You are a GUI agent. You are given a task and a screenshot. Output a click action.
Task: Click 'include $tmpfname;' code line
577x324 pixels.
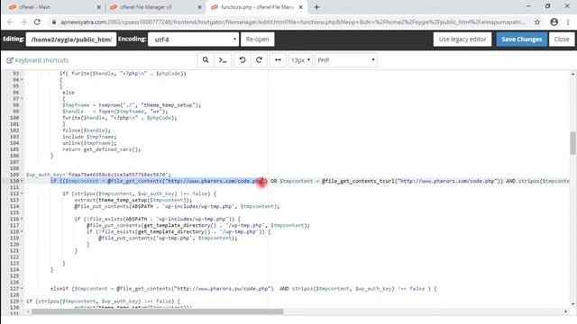pyautogui.click(x=89, y=137)
